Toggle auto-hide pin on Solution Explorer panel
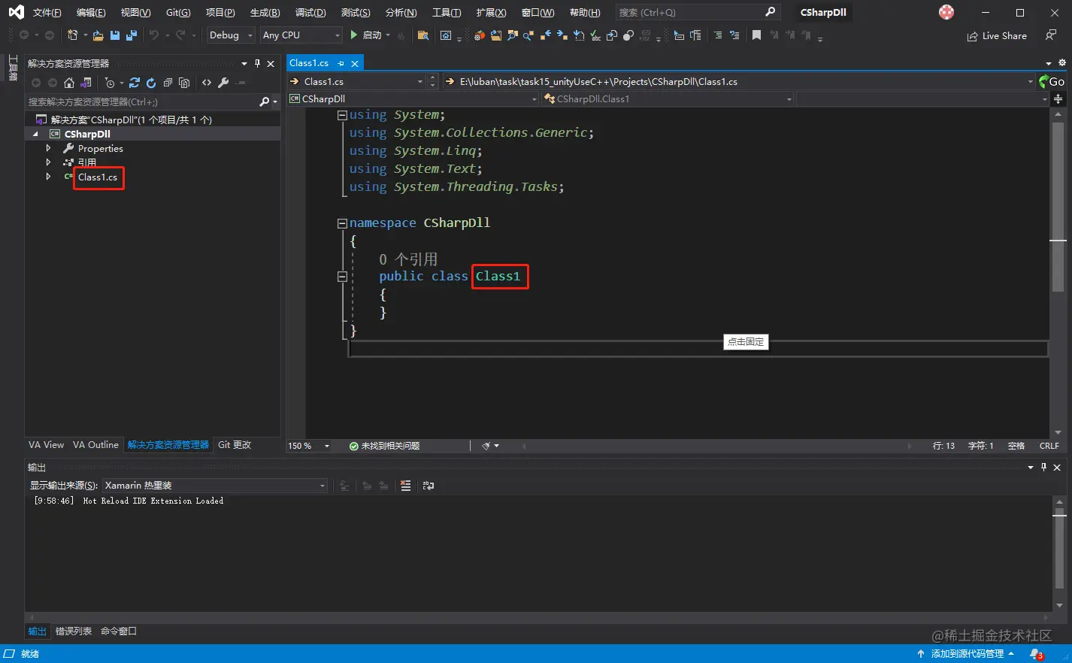Screen dimensions: 1072x663 [257, 64]
